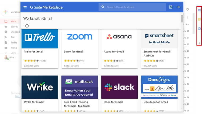This screenshot has width=202, height=114.
Task: Click the Sent arrow icon in sidebar
Action: pos(6,37)
